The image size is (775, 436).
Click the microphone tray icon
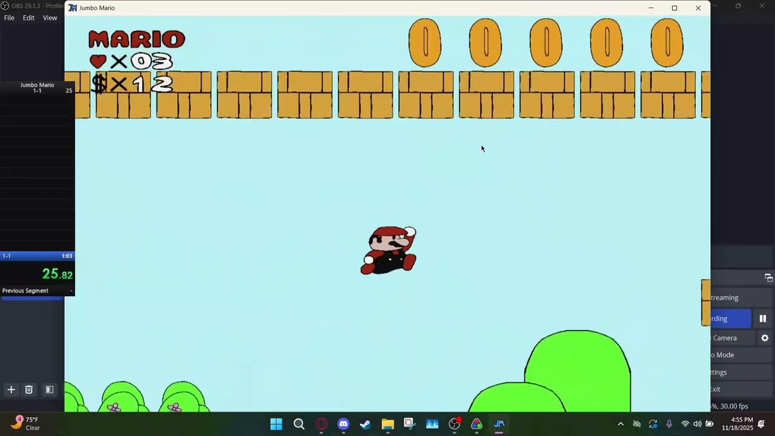click(669, 424)
